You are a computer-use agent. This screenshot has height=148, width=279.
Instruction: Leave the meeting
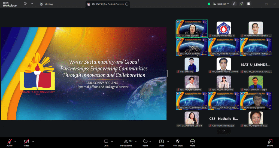(270, 141)
